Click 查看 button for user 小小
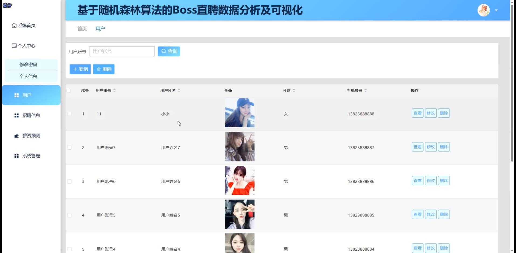The image size is (516, 253). 417,113
